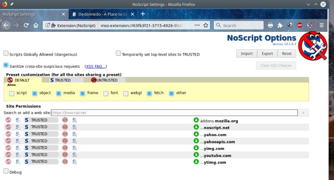Open the XSS FAQ link

coord(96,66)
